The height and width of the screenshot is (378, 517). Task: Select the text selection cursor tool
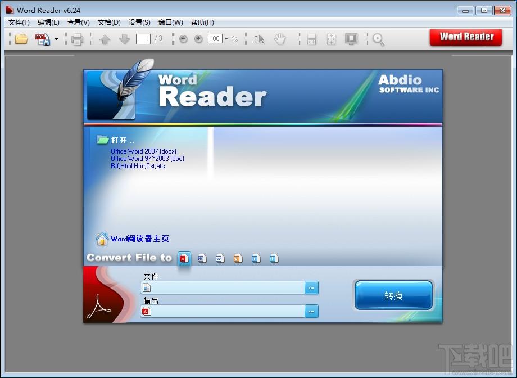pyautogui.click(x=260, y=39)
